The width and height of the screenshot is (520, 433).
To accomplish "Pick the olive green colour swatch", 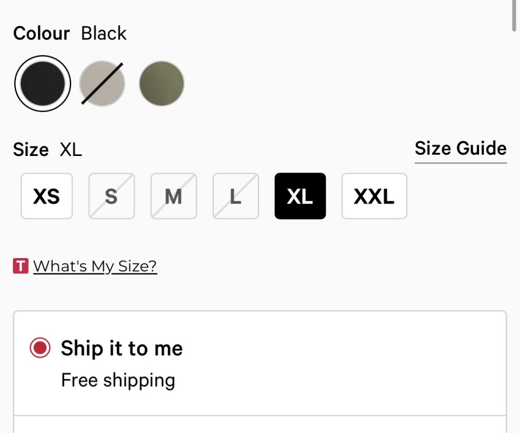I will tap(162, 84).
